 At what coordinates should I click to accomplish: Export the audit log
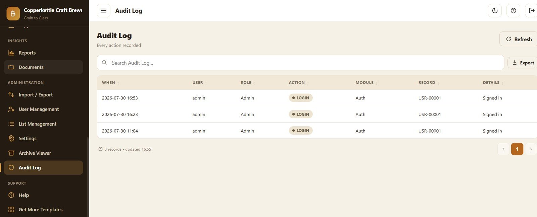pos(523,63)
